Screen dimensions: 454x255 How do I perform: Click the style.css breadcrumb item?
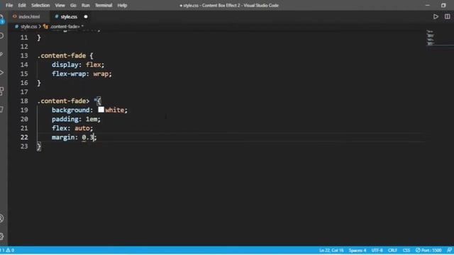28,27
